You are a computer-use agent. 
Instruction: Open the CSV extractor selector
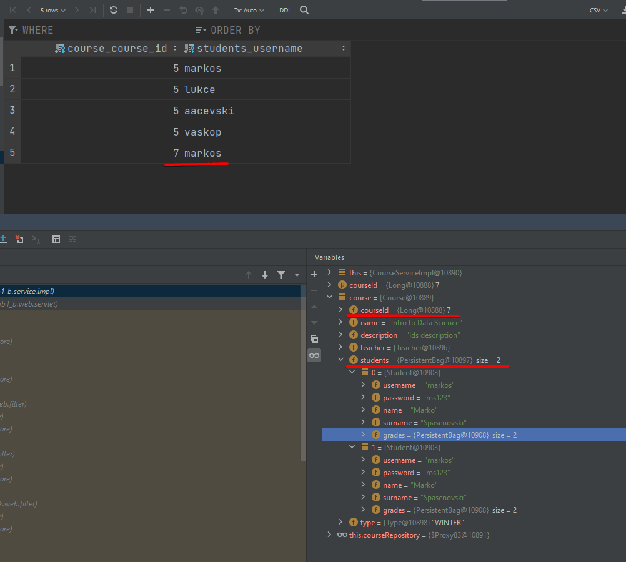(598, 10)
